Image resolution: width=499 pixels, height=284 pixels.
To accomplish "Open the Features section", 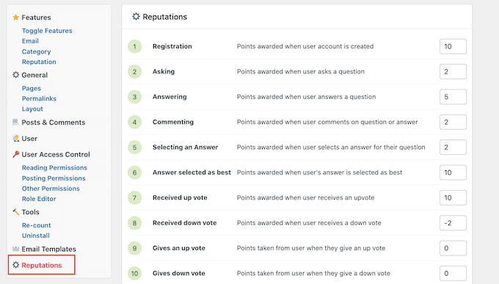I will [36, 17].
